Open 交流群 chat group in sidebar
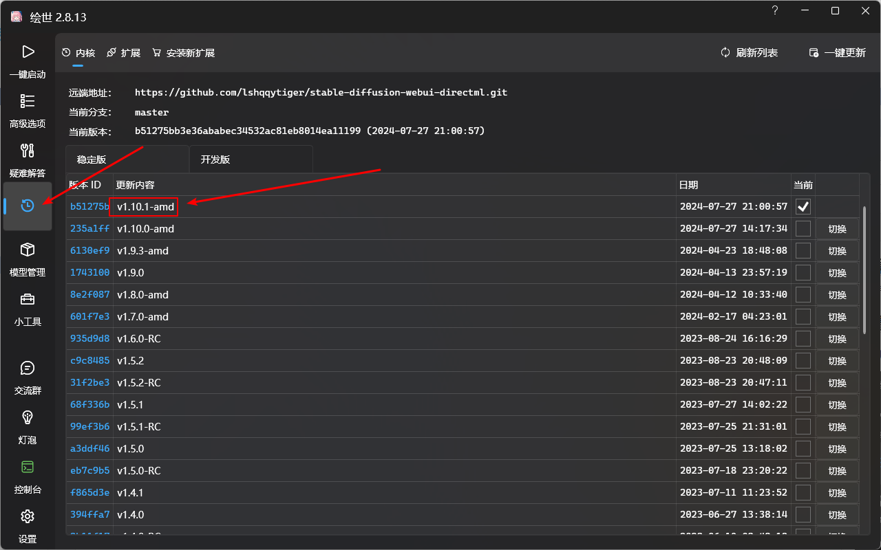 pyautogui.click(x=28, y=377)
